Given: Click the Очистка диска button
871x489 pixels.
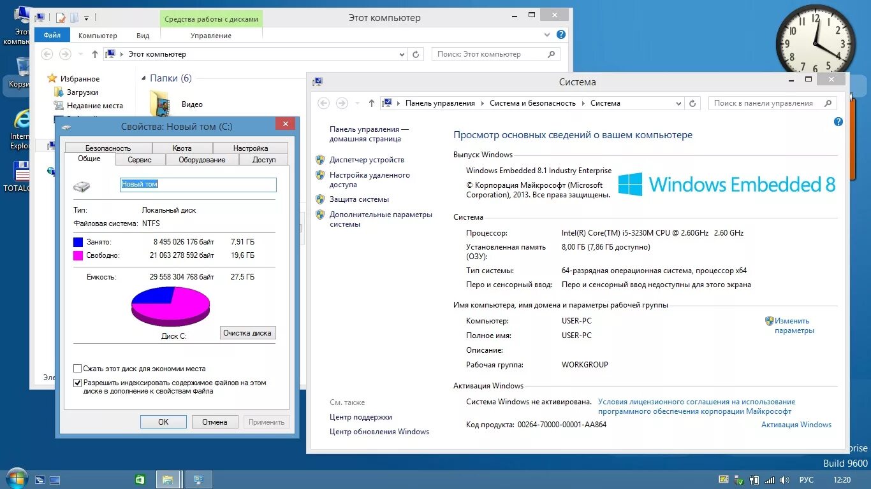Looking at the screenshot, I should point(247,333).
